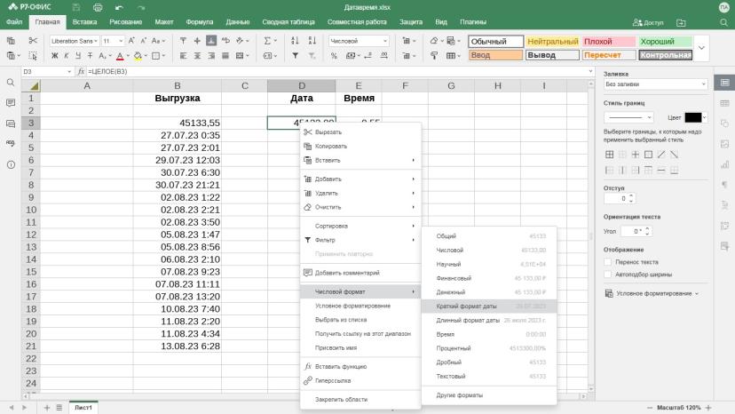Image resolution: width=735 pixels, height=414 pixels.
Task: Align text to top
Action: tap(183, 41)
